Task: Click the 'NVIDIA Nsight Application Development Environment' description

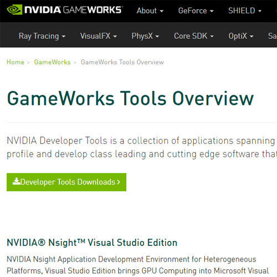Action: pos(138,265)
